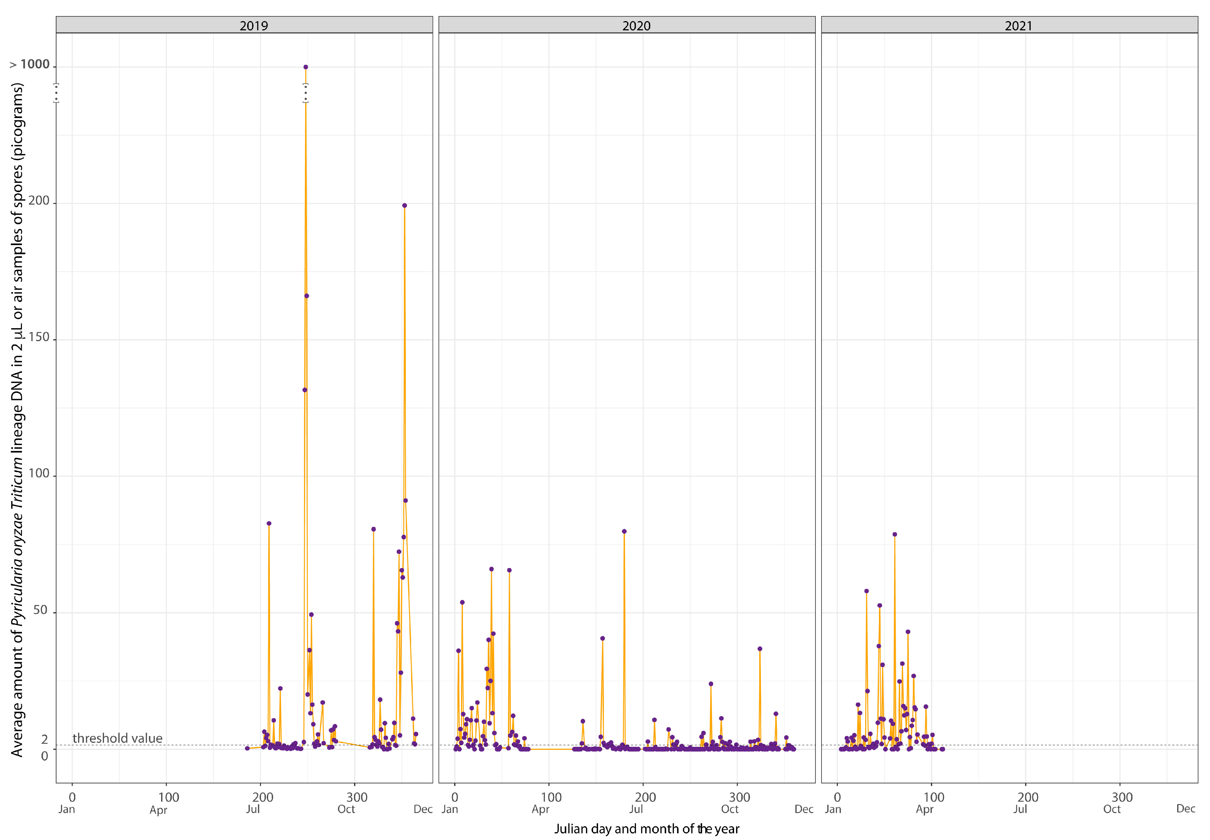This screenshot has width=1210, height=840.
Task: Click the highest 2020 data point near Jul
Action: coord(624,532)
